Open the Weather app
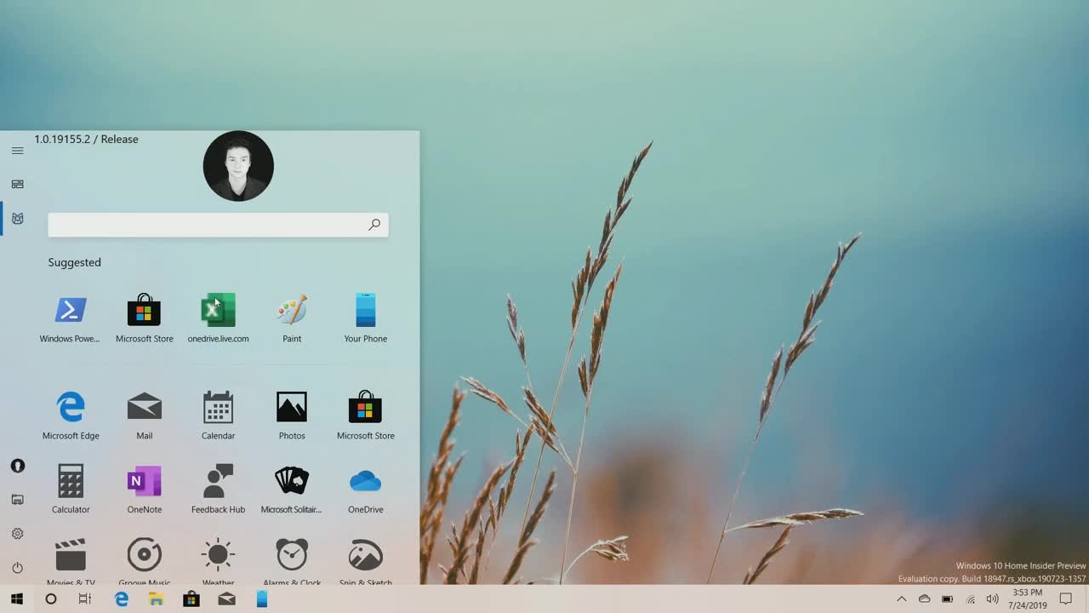 click(x=218, y=561)
